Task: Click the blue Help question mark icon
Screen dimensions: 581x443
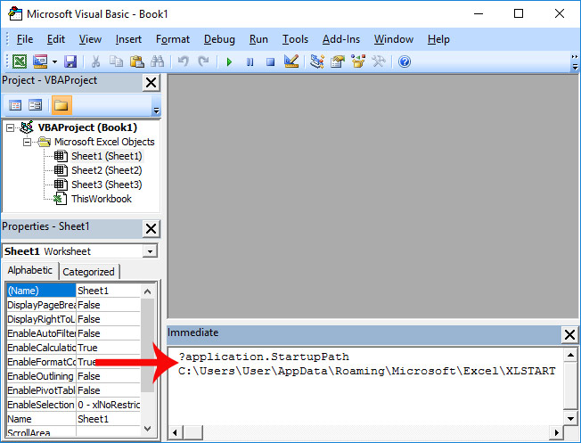Action: [405, 62]
